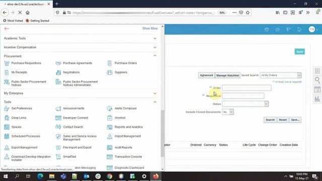Viewport: 322px width, 181px height.
Task: Open Public Sector Procurement Notices icon
Action: tap(7, 82)
